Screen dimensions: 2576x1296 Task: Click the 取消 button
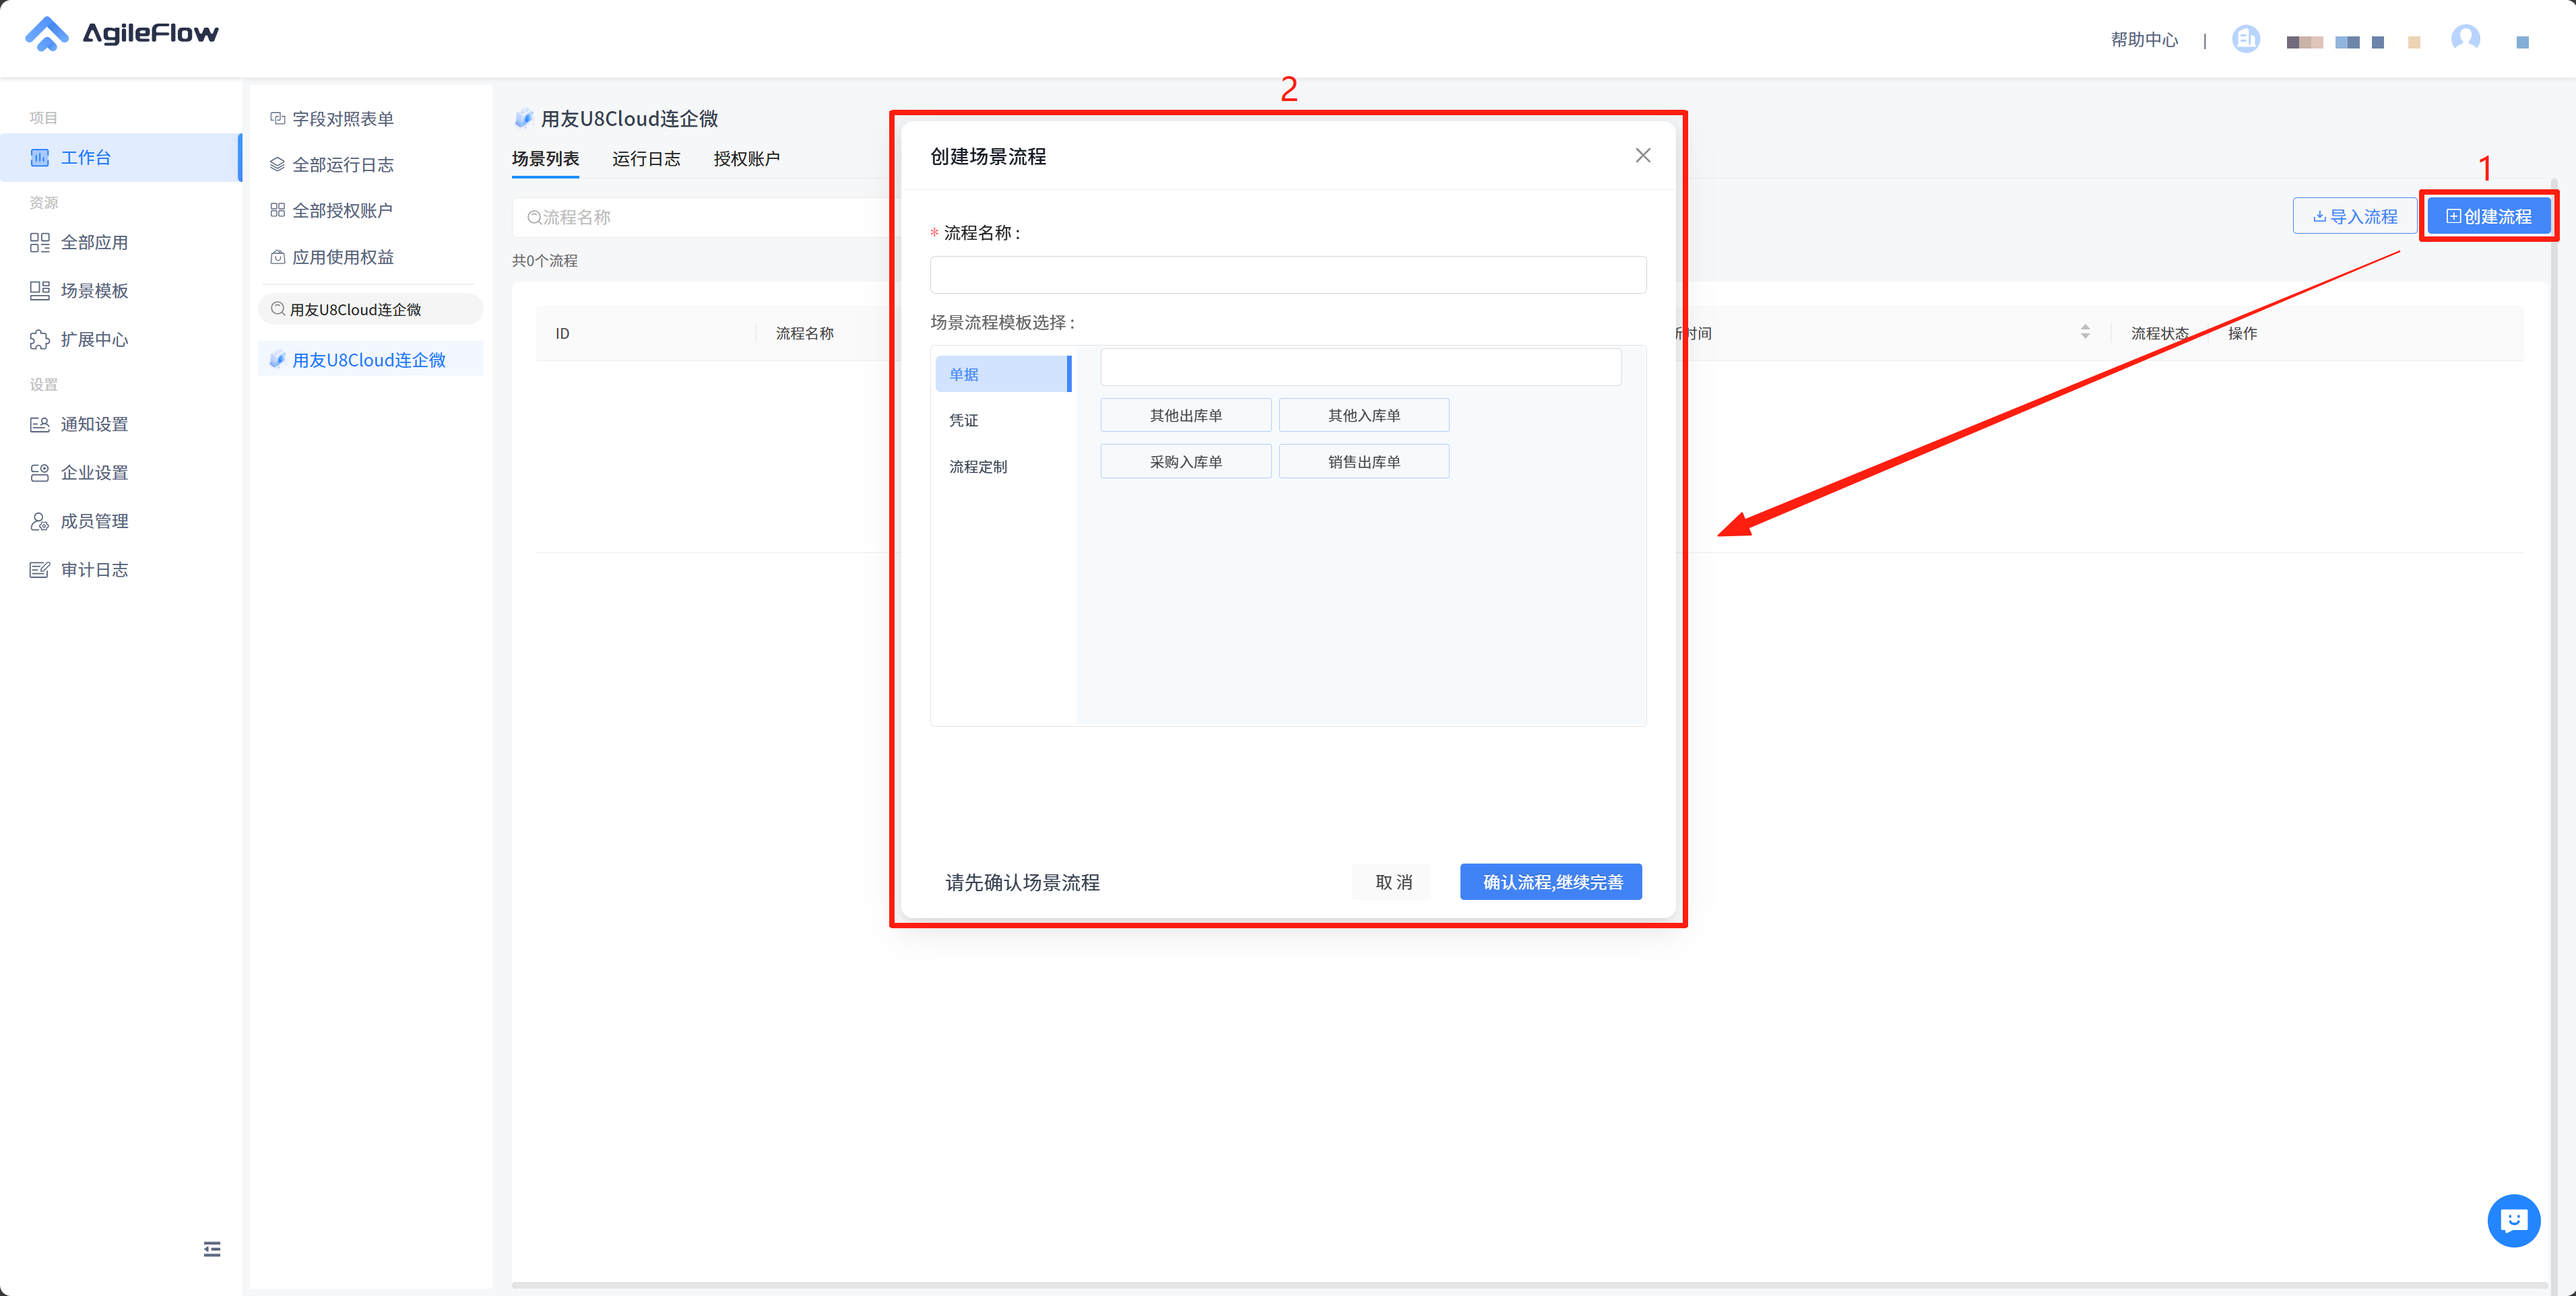(1393, 882)
